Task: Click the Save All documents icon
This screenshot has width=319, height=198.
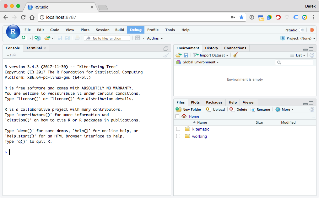Action: 67,38
